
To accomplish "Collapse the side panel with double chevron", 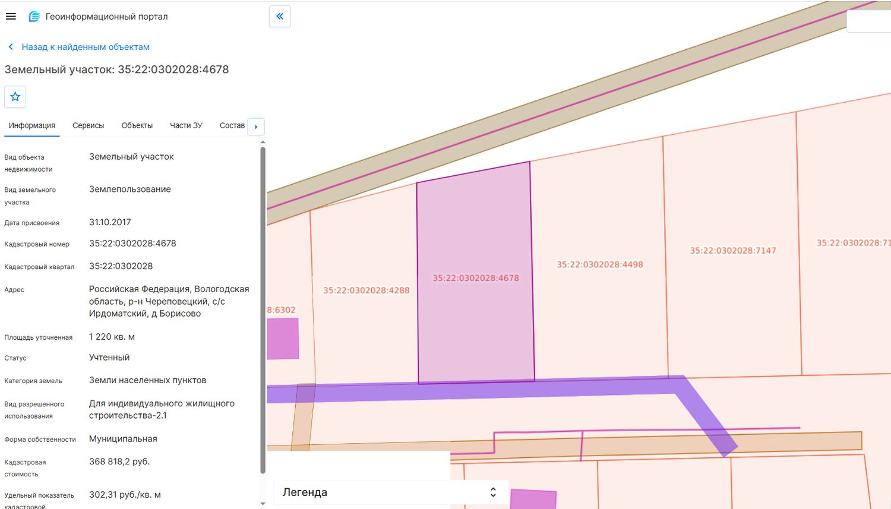I will coord(280,17).
